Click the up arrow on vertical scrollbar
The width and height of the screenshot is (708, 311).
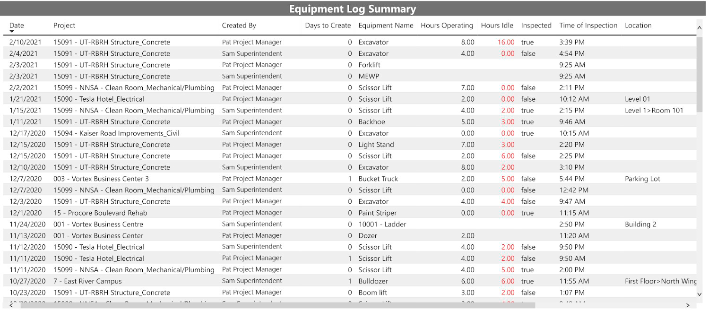click(700, 28)
